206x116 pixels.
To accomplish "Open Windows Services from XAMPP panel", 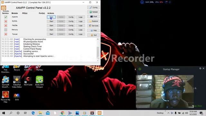I will pyautogui.click(x=93, y=26).
